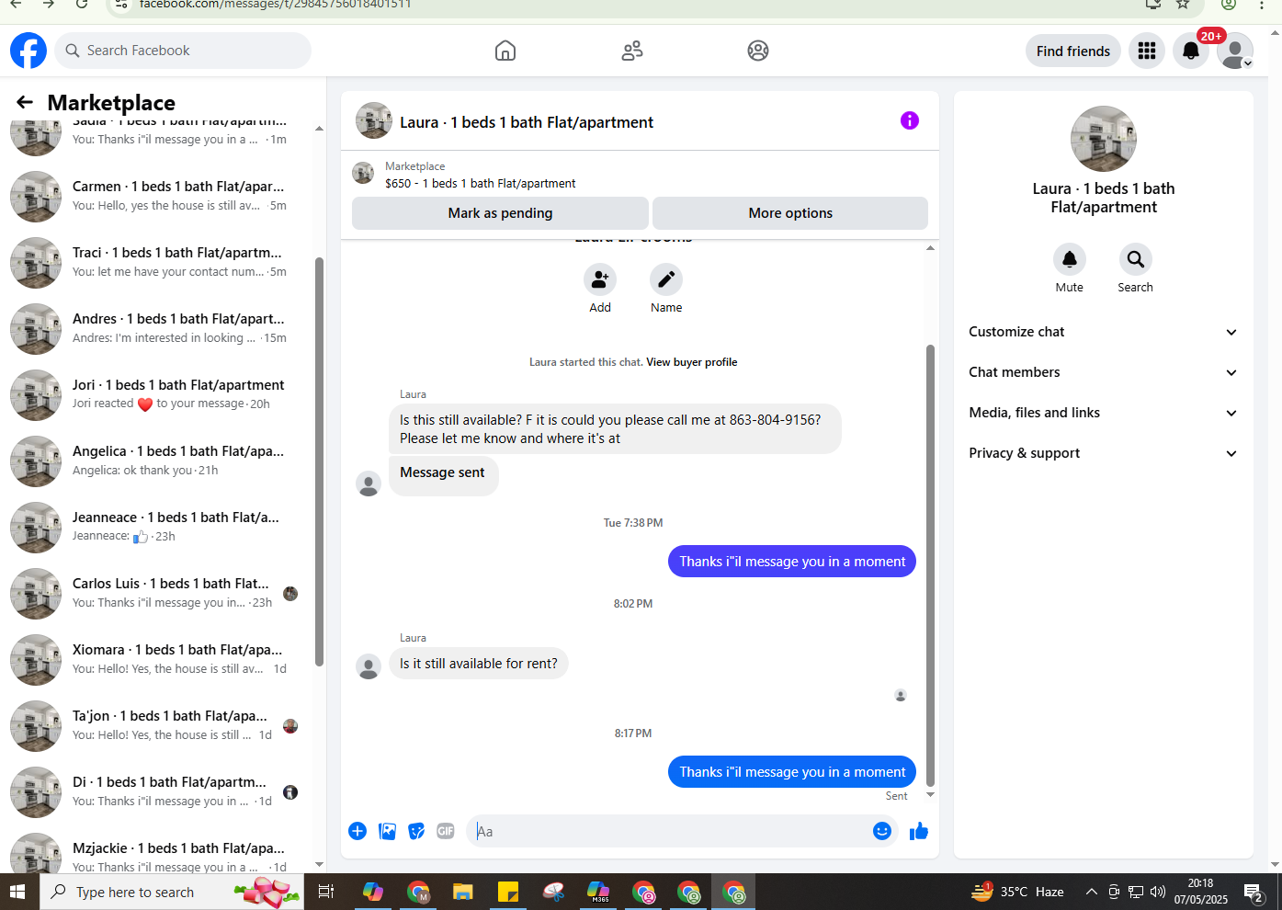Click the Aa message input field

point(669,831)
